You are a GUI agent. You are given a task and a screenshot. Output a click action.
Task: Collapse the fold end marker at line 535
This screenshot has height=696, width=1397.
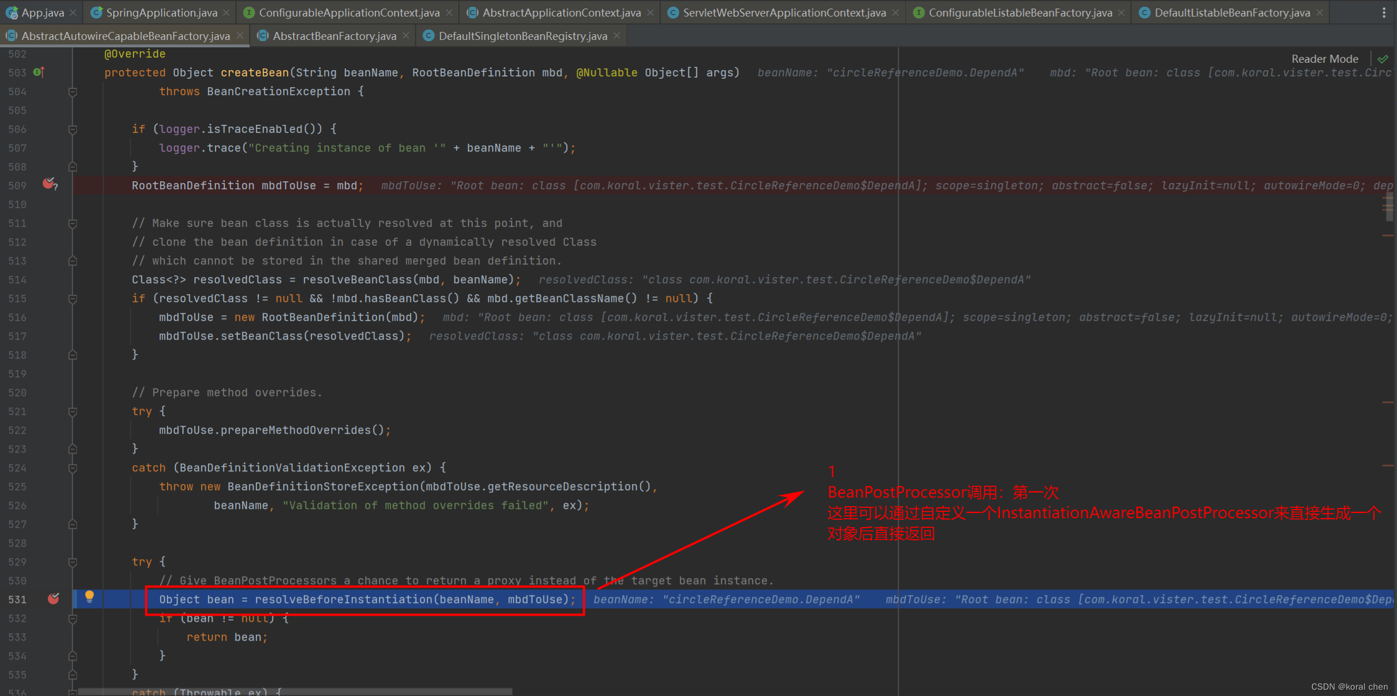[x=72, y=675]
